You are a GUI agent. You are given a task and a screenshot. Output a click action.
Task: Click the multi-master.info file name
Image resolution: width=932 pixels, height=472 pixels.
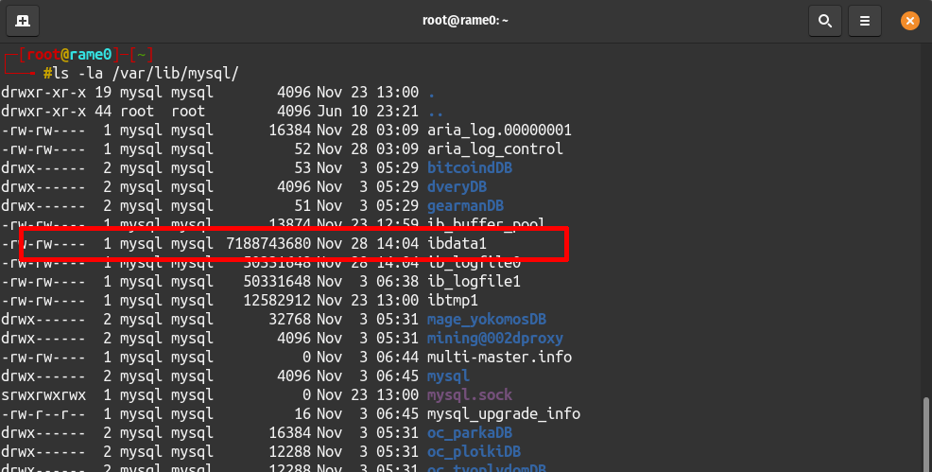pyautogui.click(x=499, y=358)
